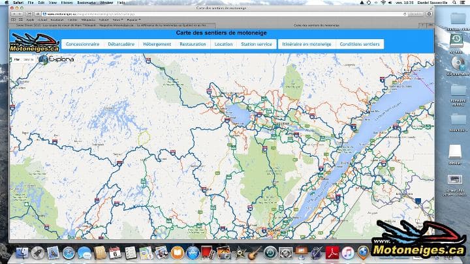This screenshot has height=264, width=470.
Task: Open Launchpad rocket in the Dock
Action: pos(38,253)
